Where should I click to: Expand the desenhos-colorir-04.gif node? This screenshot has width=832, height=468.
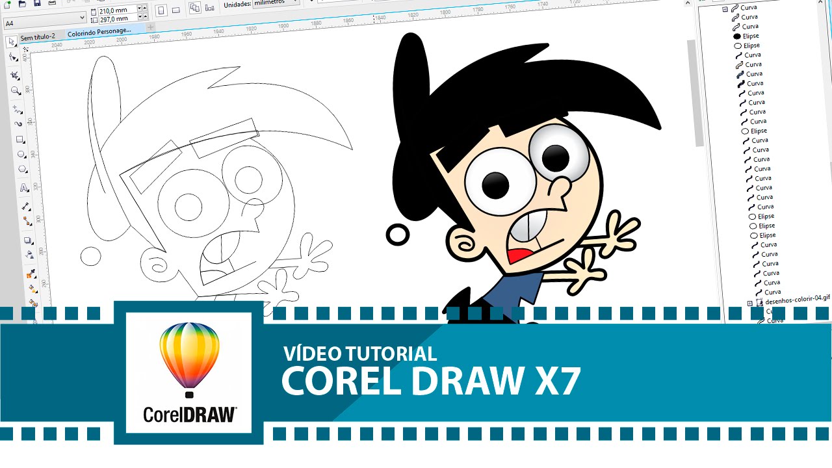749,303
